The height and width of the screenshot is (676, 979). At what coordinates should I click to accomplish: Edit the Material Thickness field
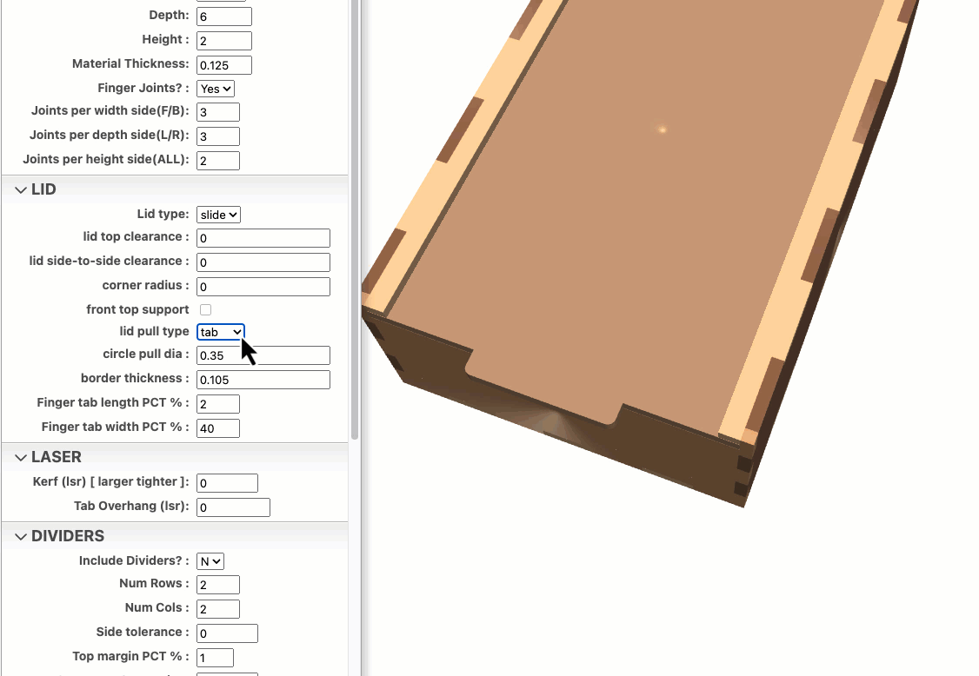[x=224, y=65]
